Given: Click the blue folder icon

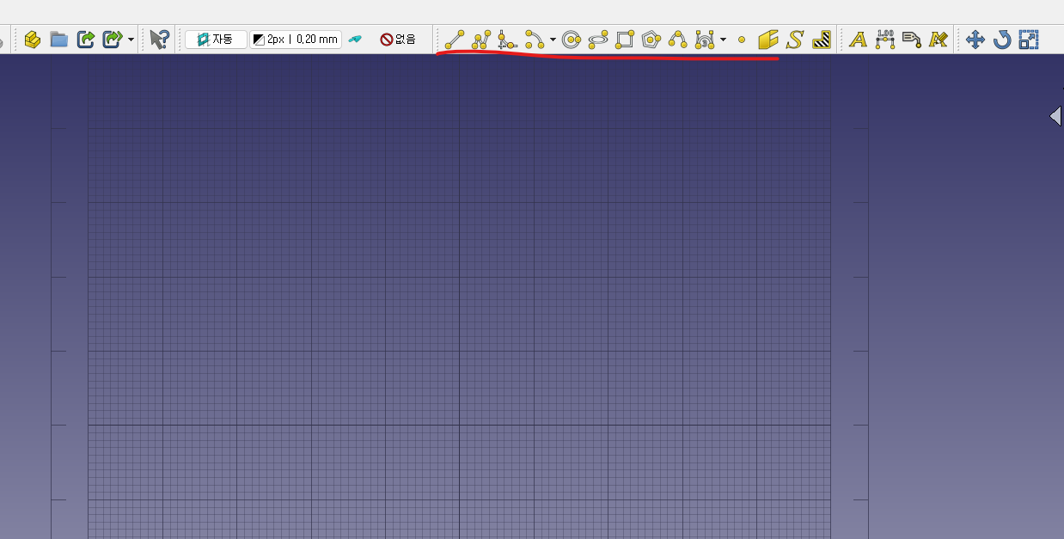Looking at the screenshot, I should [59, 40].
